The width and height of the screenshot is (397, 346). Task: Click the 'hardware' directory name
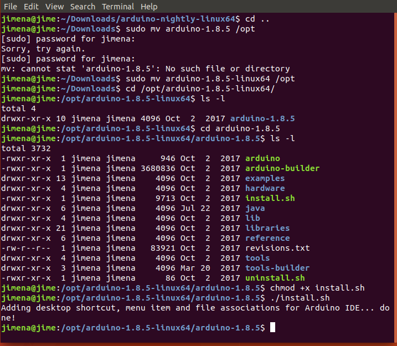tap(265, 188)
